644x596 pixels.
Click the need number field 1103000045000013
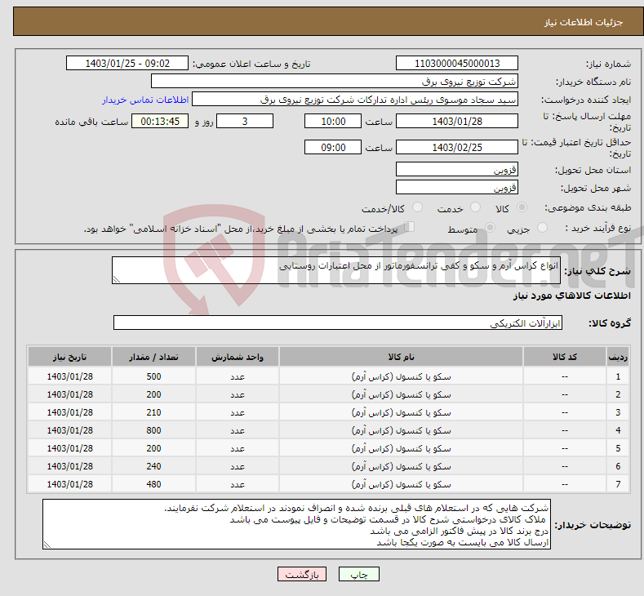point(457,63)
